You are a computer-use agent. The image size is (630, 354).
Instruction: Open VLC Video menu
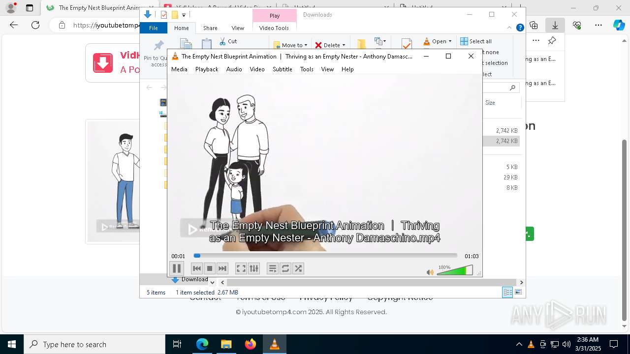(x=257, y=69)
